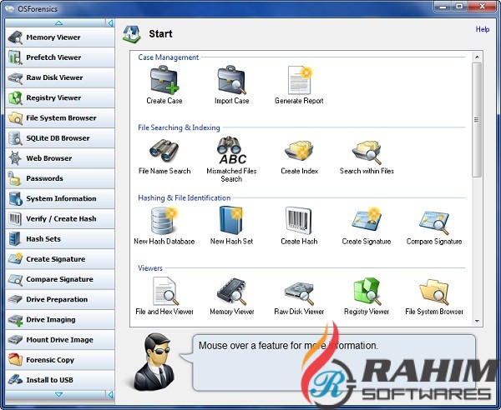The width and height of the screenshot is (501, 410).
Task: Click main panel scrollbar down arrow
Action: [x=477, y=321]
